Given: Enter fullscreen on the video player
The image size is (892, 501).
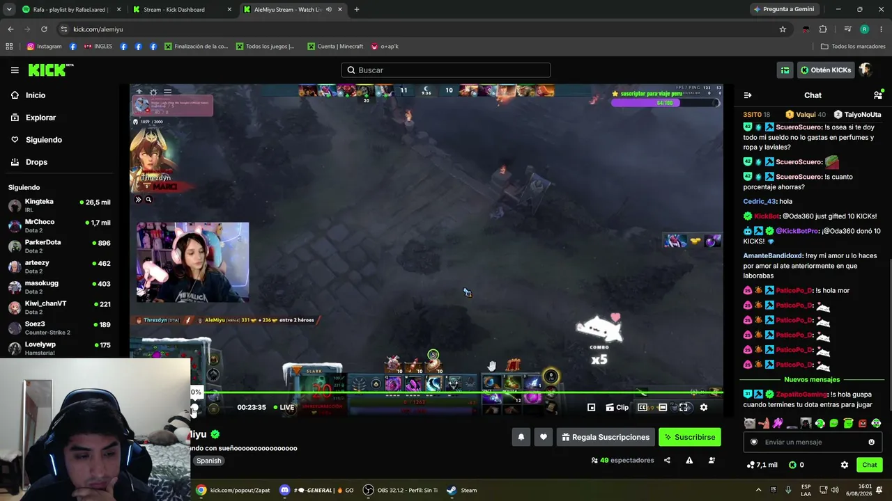Looking at the screenshot, I should pos(684,408).
